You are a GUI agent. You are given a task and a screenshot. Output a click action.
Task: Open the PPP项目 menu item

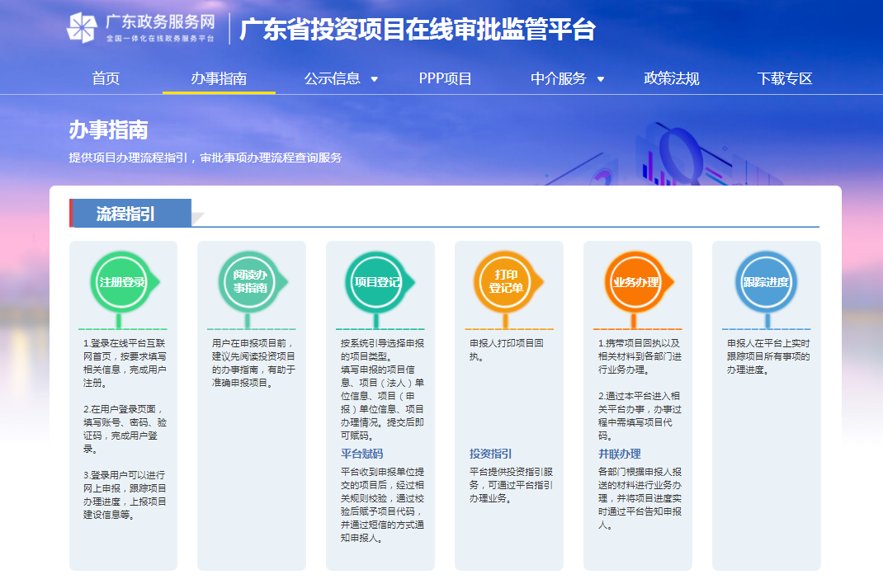click(446, 78)
